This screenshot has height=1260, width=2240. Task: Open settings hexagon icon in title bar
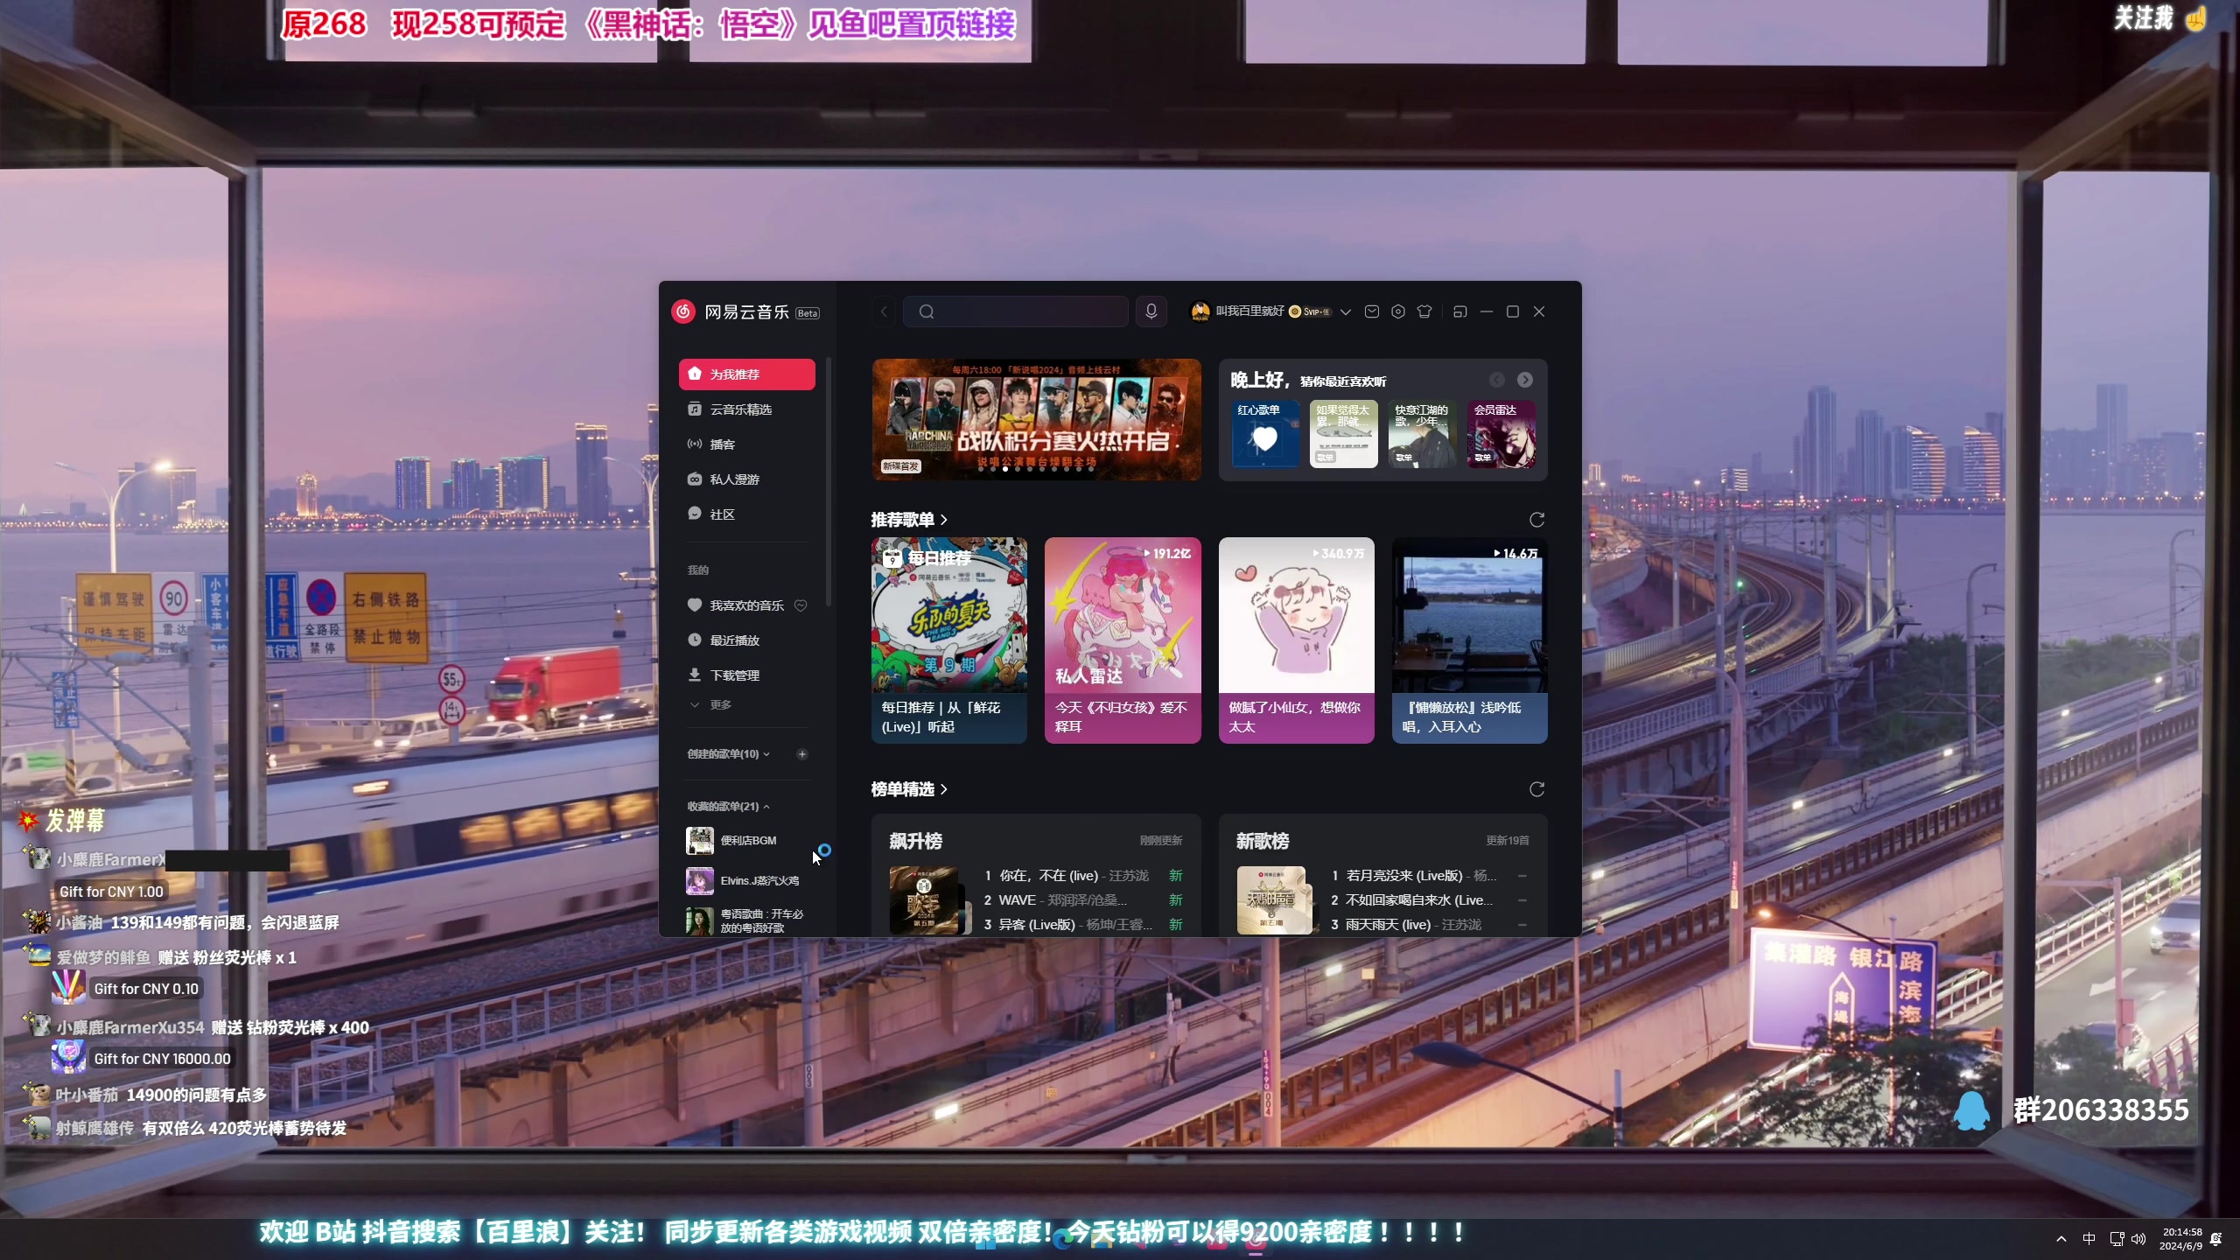[x=1398, y=311]
